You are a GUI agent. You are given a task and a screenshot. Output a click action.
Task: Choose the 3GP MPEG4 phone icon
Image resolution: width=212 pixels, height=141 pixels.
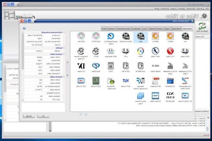coord(141,66)
